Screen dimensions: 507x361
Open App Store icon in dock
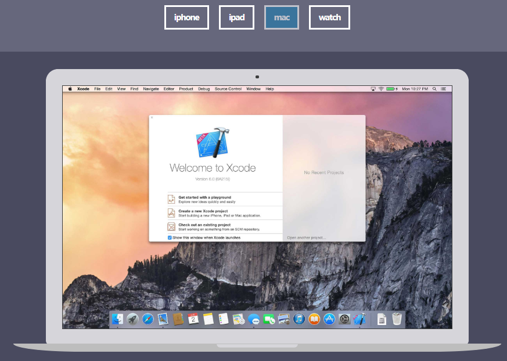point(329,319)
